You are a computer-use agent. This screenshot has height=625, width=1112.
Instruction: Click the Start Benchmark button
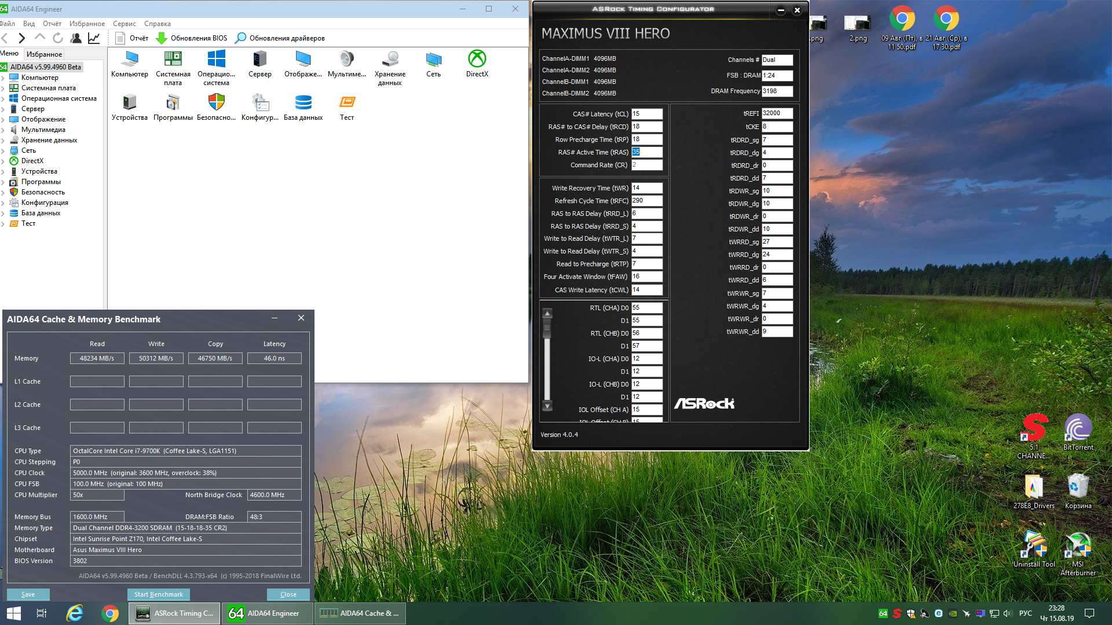158,594
